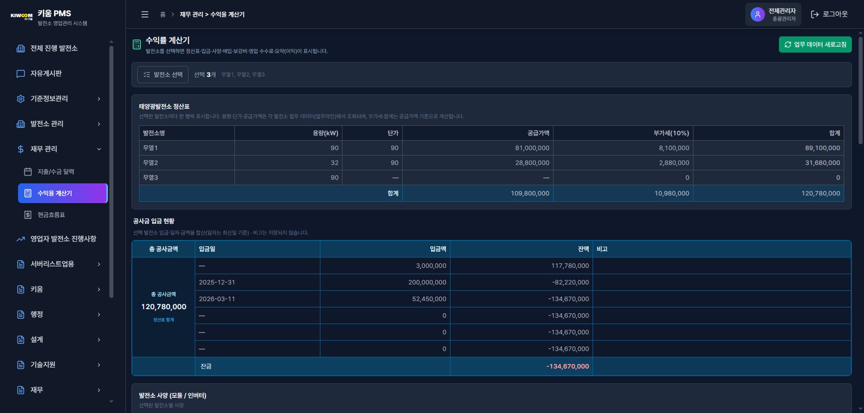Click 로그아웃 link
864x413 pixels.
point(829,14)
